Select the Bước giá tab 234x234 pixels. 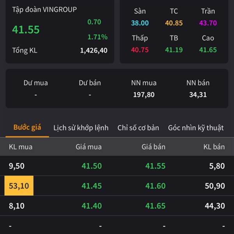(x=27, y=128)
